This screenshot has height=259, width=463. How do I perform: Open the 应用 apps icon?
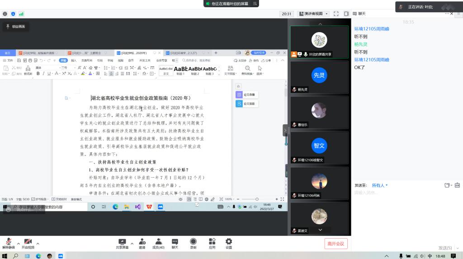tap(212, 243)
